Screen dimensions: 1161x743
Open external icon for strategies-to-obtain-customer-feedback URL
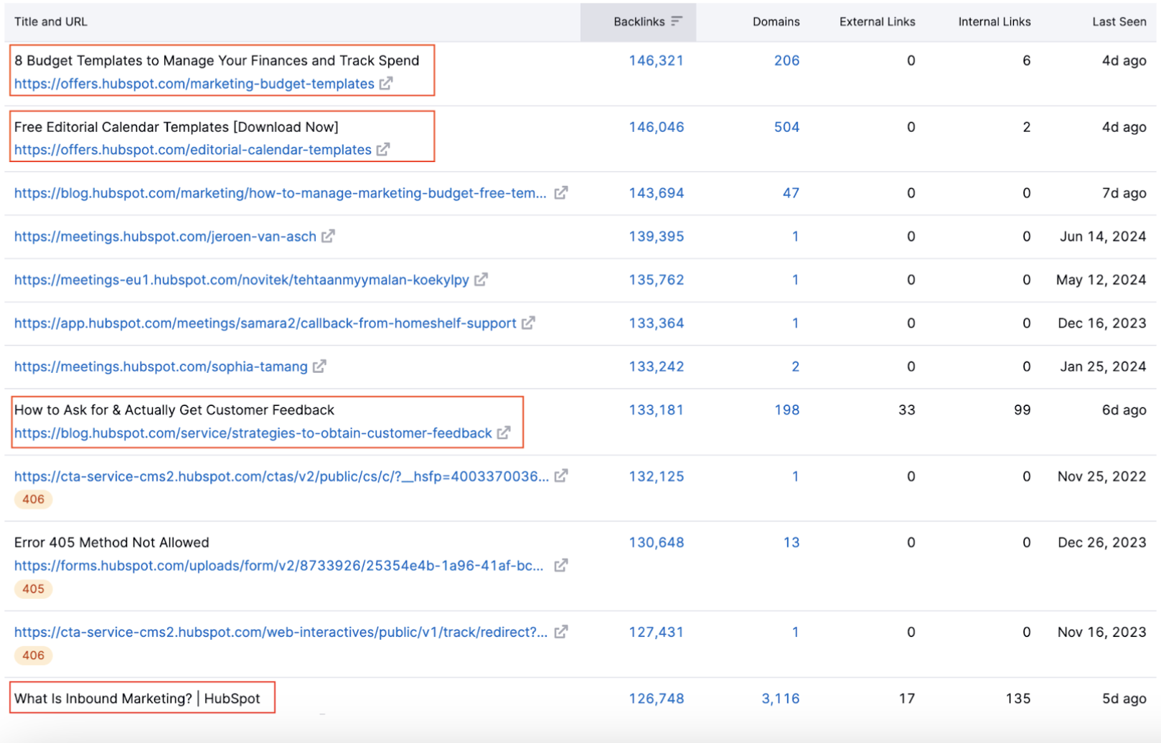pyautogui.click(x=504, y=432)
